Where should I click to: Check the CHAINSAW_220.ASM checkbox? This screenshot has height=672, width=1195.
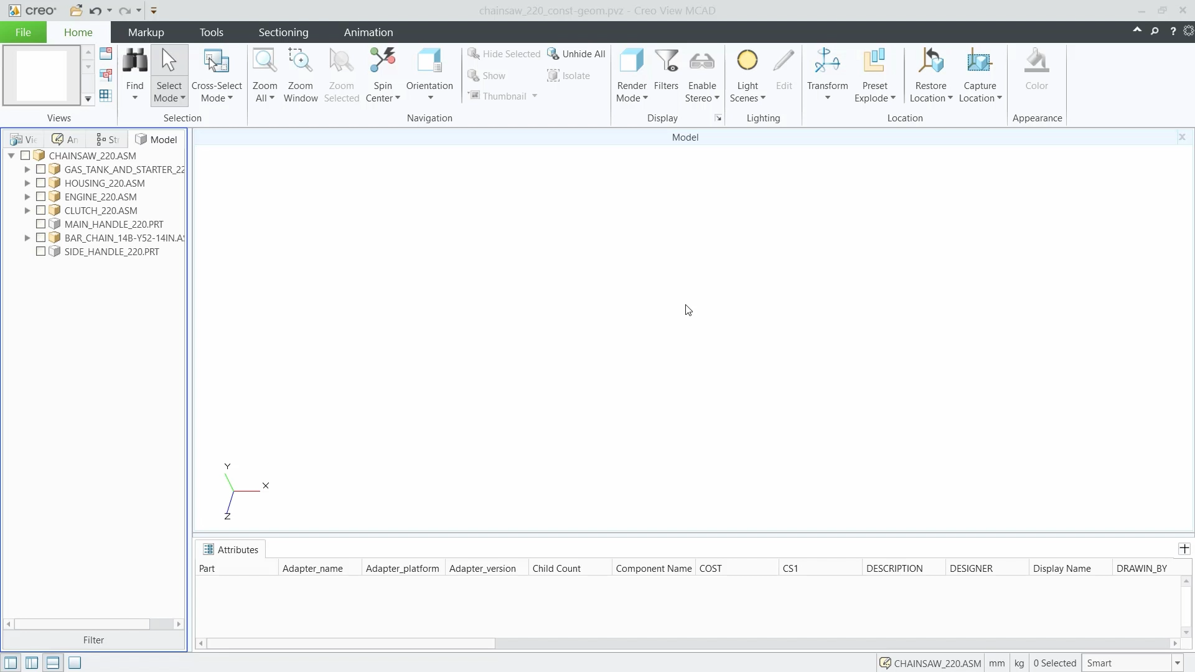(26, 156)
